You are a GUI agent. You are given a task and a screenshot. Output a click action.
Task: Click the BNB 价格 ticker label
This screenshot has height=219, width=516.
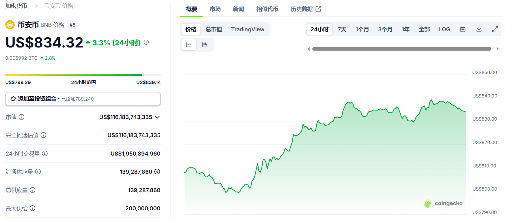coord(52,25)
